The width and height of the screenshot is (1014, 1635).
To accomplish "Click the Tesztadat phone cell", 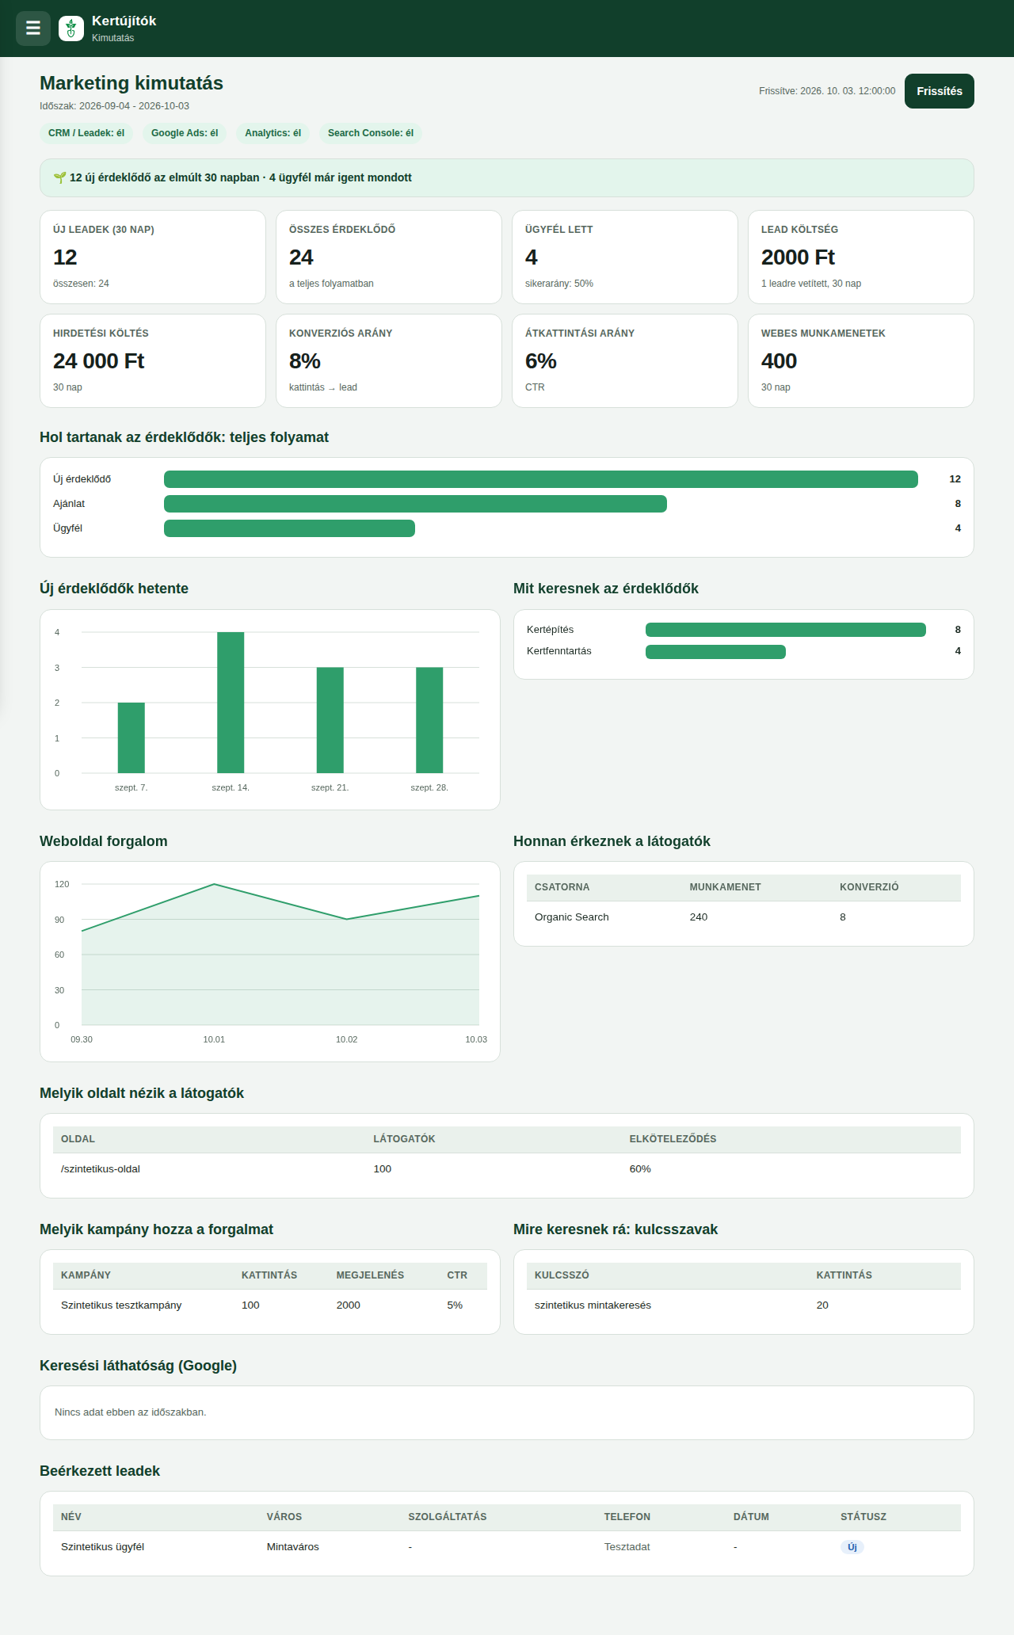I will point(627,1547).
